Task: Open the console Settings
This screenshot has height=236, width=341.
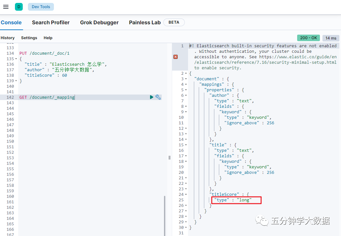Action: pyautogui.click(x=29, y=38)
